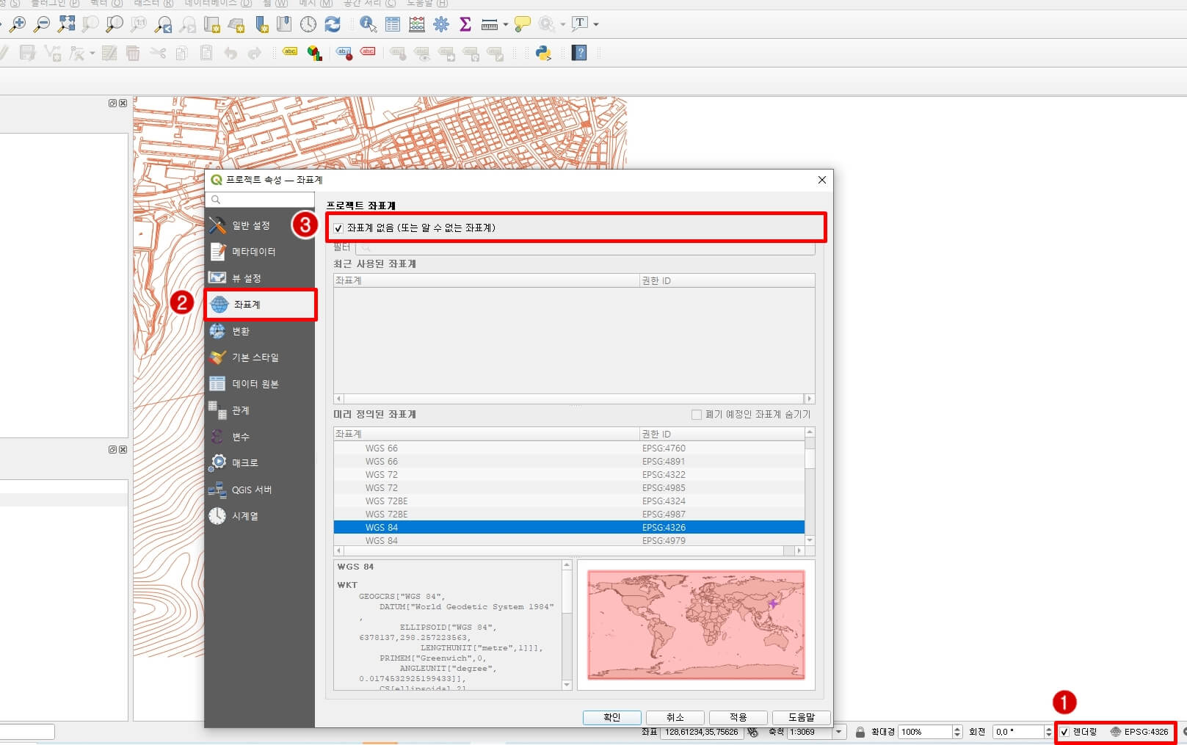Click the Zoom to Native Resolution 1:1 icon
Viewport: 1187px width, 745px height.
[x=139, y=24]
